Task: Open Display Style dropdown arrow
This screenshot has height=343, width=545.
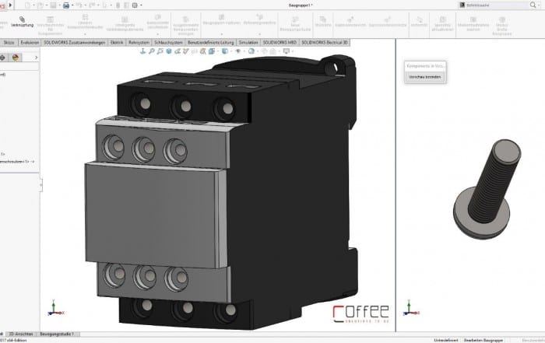Action: click(x=230, y=51)
